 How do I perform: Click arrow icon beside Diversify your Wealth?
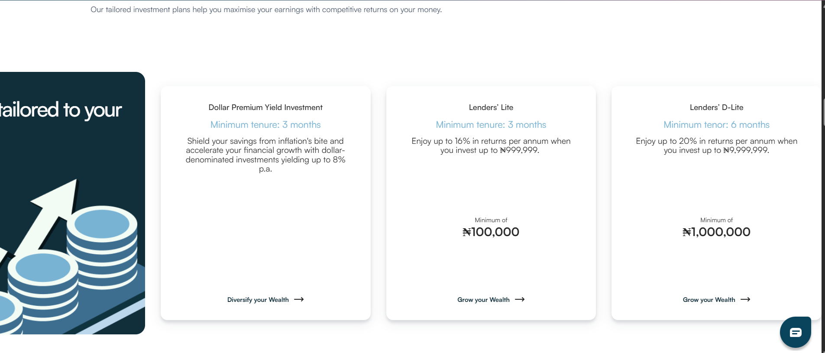point(299,300)
